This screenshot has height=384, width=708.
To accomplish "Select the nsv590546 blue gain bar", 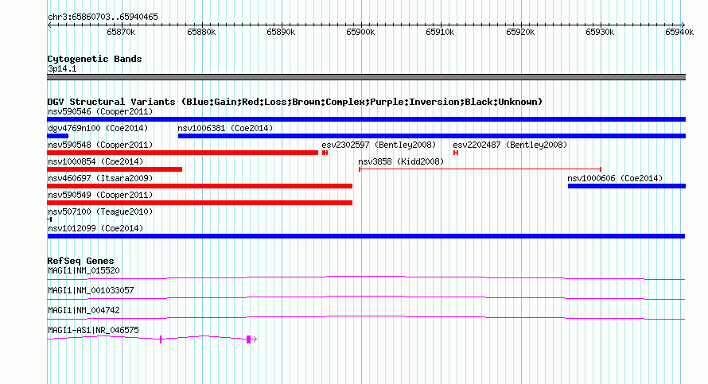I will pos(366,119).
